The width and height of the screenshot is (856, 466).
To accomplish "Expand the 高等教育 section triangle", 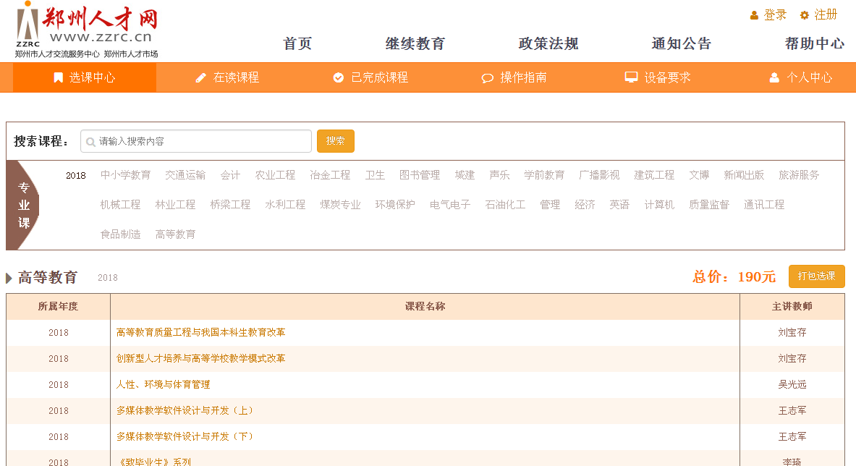I will click(x=9, y=278).
